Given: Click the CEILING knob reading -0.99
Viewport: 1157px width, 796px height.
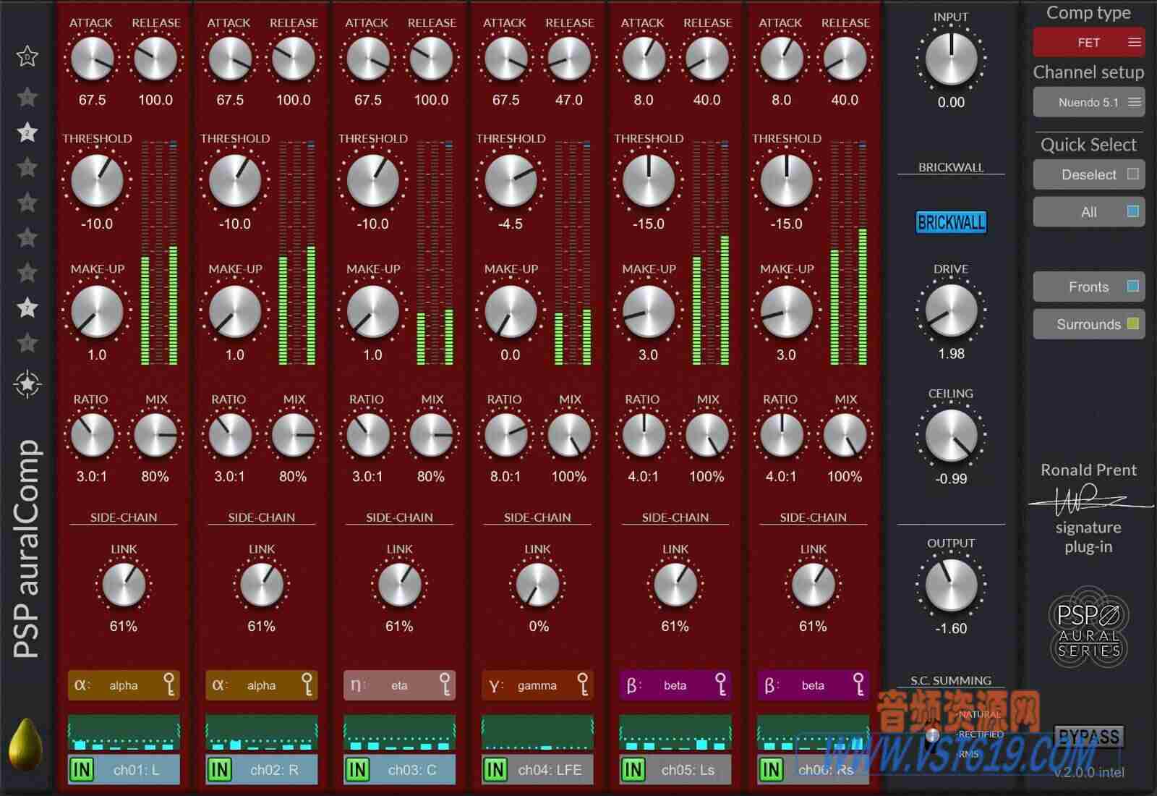Looking at the screenshot, I should (951, 436).
